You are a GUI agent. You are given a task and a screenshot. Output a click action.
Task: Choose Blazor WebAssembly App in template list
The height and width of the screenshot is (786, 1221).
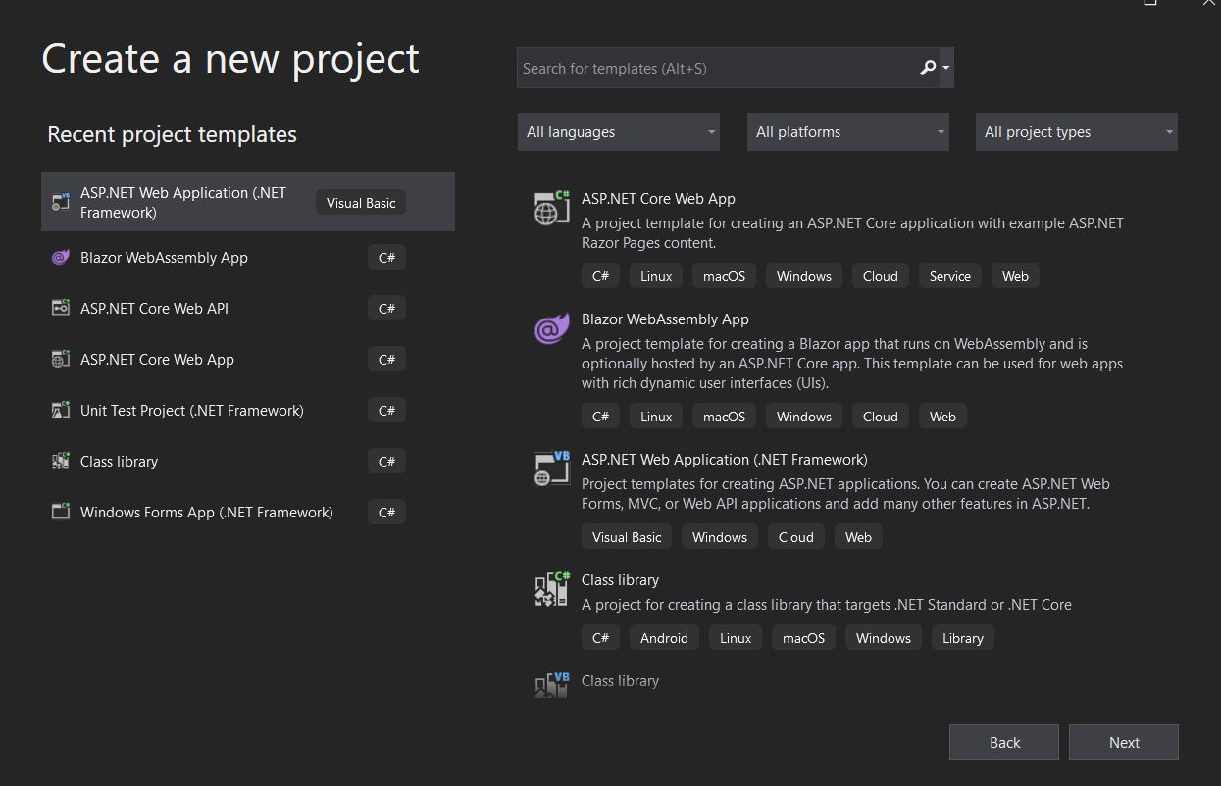coord(849,368)
